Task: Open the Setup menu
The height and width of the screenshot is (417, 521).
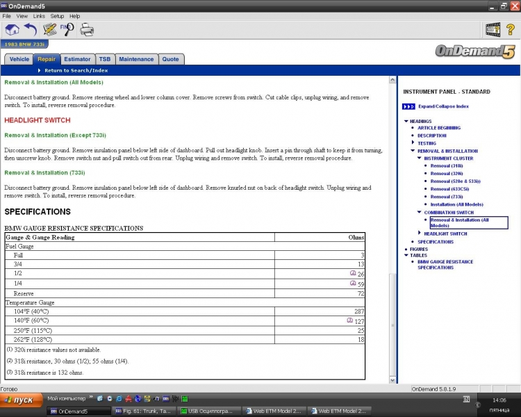Action: click(57, 15)
